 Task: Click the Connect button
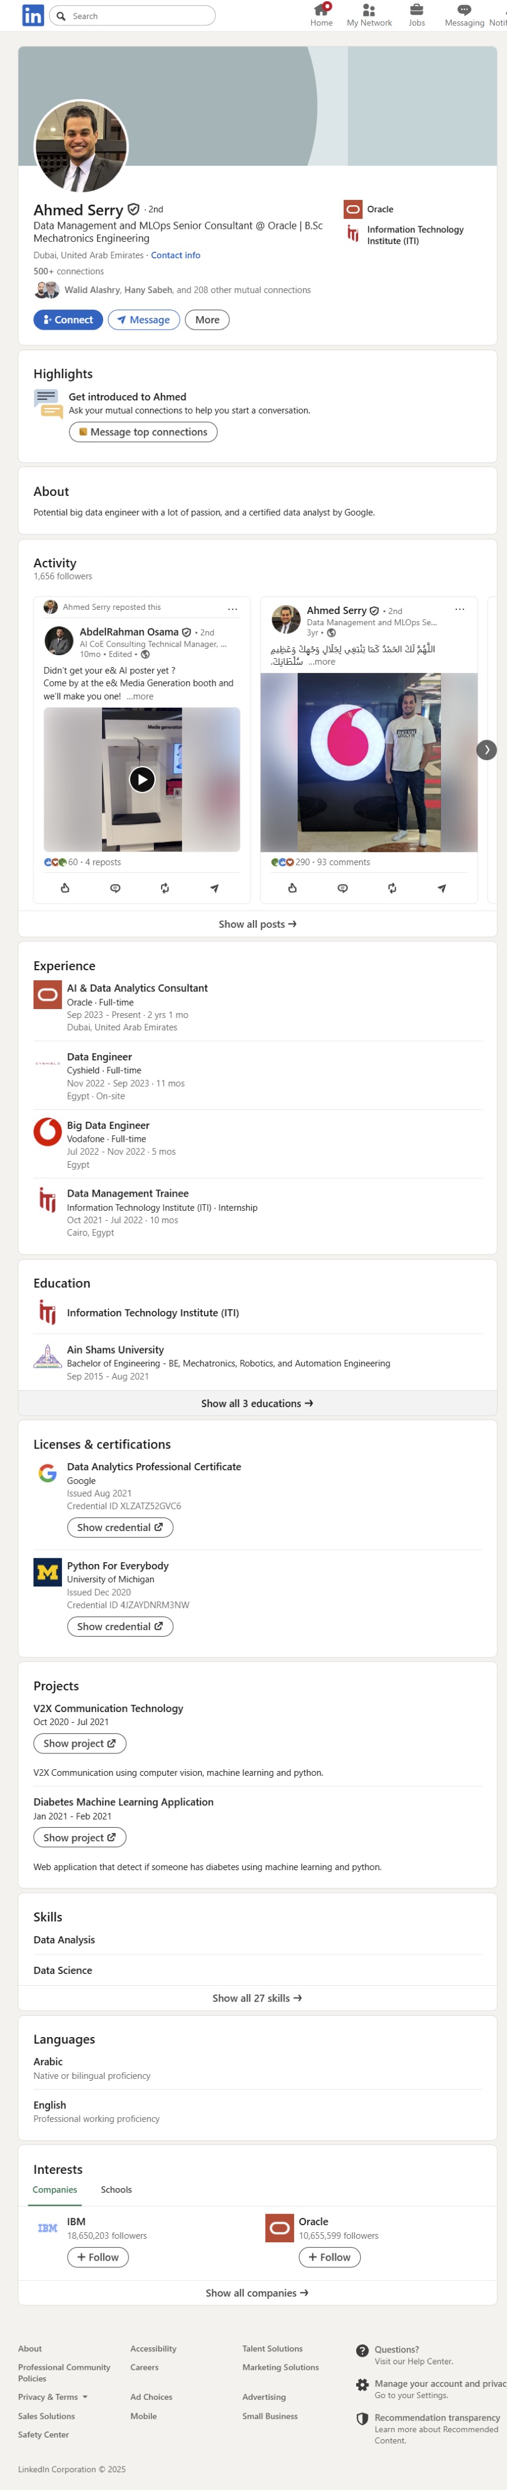pyautogui.click(x=68, y=320)
